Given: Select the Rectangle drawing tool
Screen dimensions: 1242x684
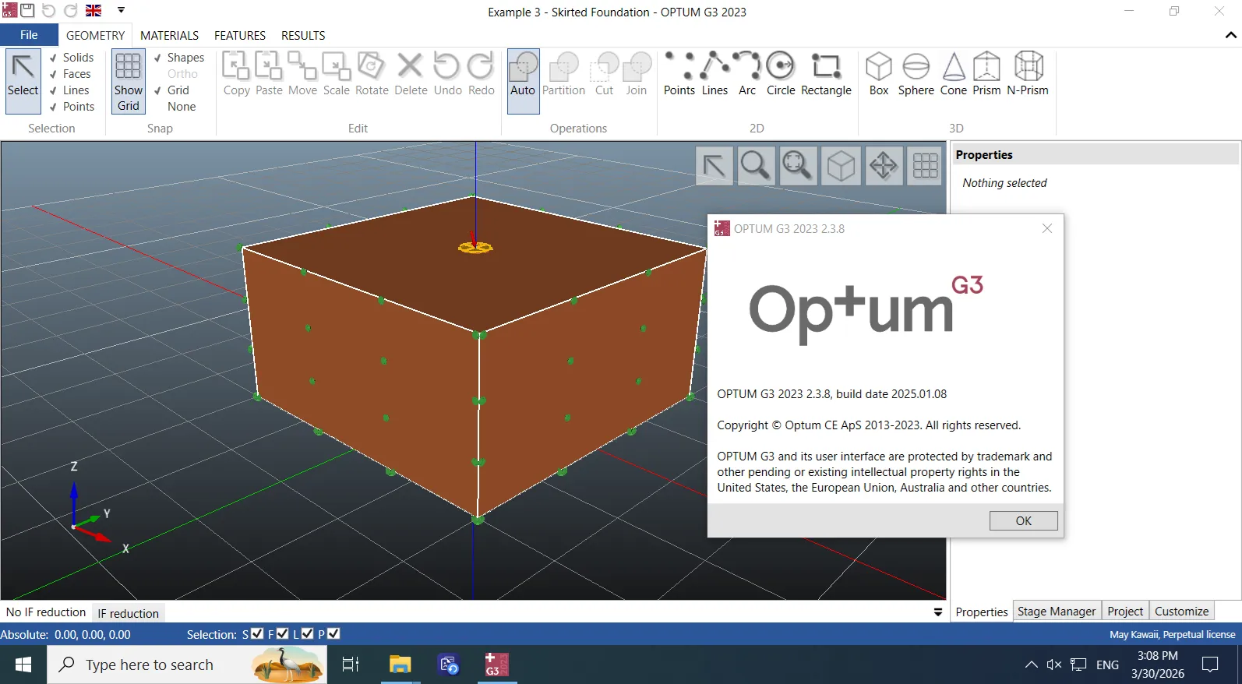Looking at the screenshot, I should tap(826, 74).
